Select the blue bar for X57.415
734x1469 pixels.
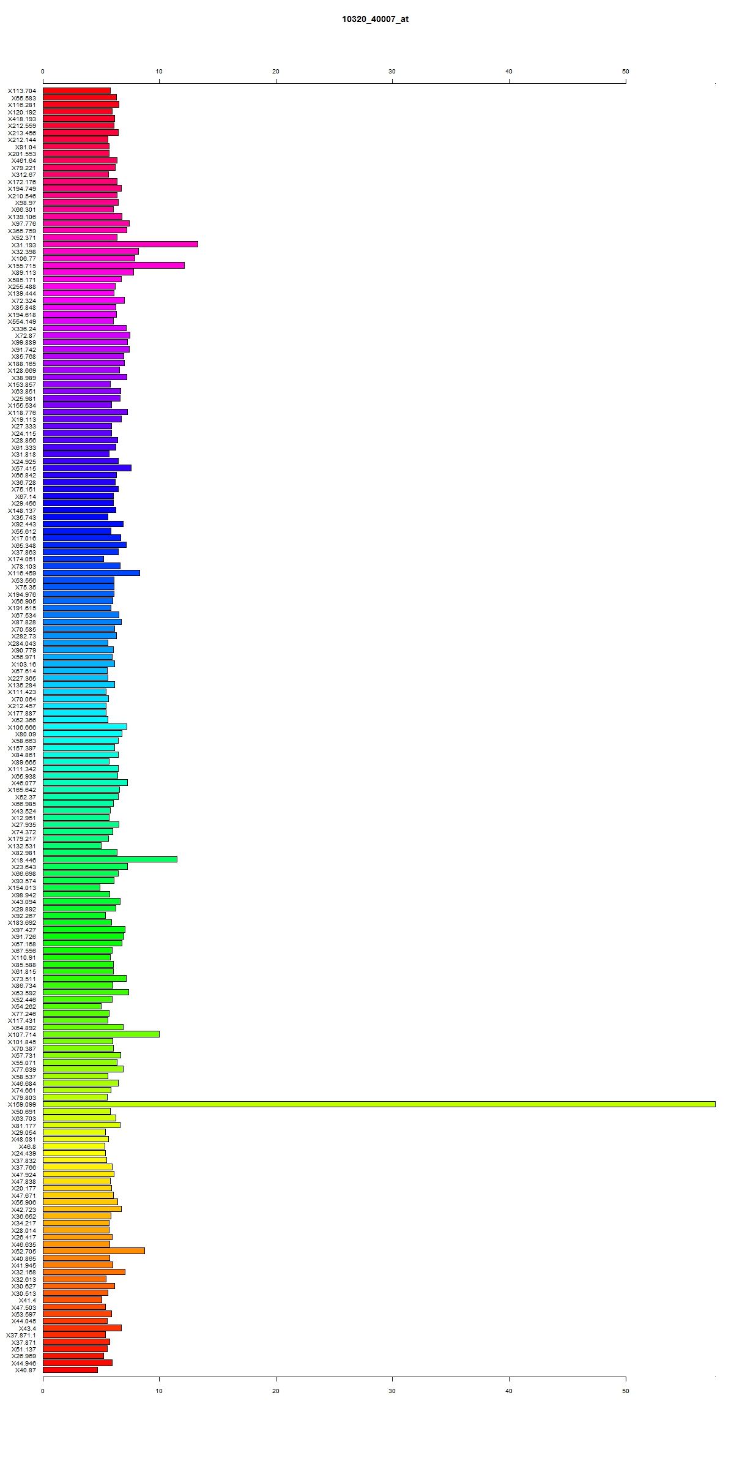87,468
